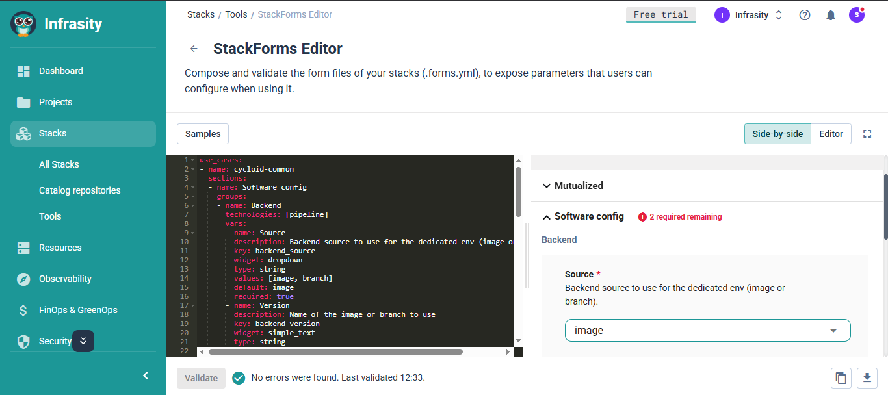Click the back arrow beside StackForms Editor
888x395 pixels.
point(194,49)
